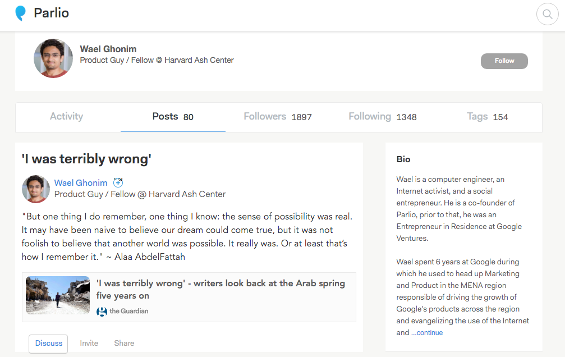The width and height of the screenshot is (565, 357).
Task: Expand bio with the continue link
Action: pos(427,333)
